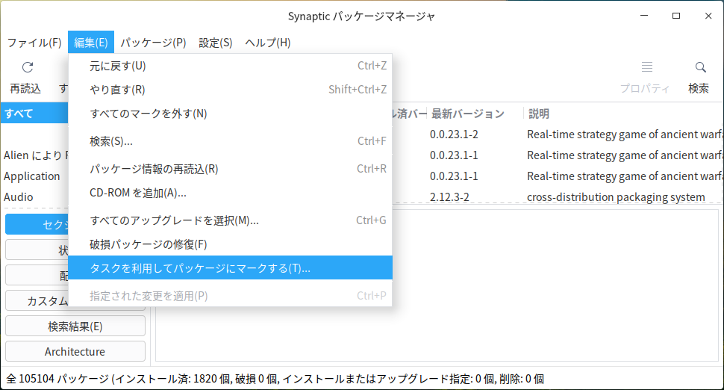This screenshot has width=724, height=390.
Task: Sort by the 説明 column header
Action: tap(623, 114)
